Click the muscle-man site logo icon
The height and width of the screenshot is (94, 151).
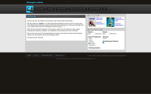click(30, 9)
